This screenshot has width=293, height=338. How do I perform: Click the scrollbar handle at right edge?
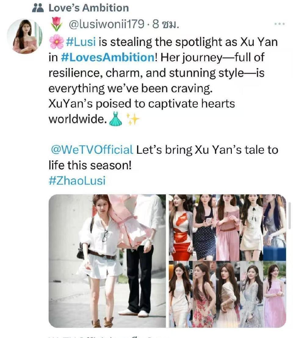(289, 215)
